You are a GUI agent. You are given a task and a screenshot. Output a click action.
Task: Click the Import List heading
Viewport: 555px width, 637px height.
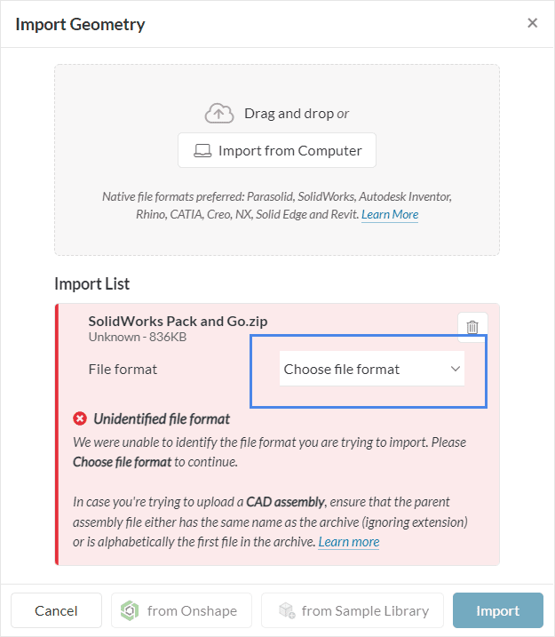coord(92,284)
